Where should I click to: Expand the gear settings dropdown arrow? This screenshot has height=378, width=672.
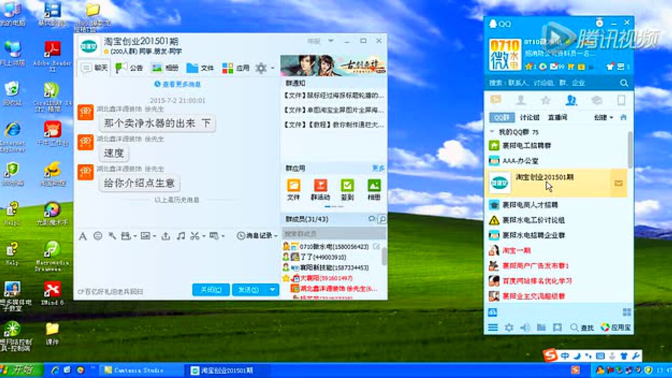point(272,68)
